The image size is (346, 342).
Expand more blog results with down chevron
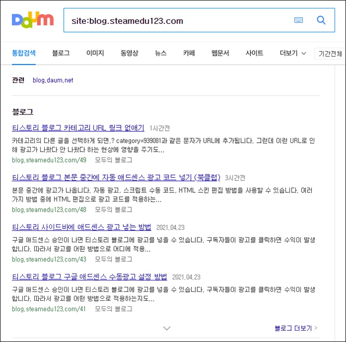coord(167,328)
